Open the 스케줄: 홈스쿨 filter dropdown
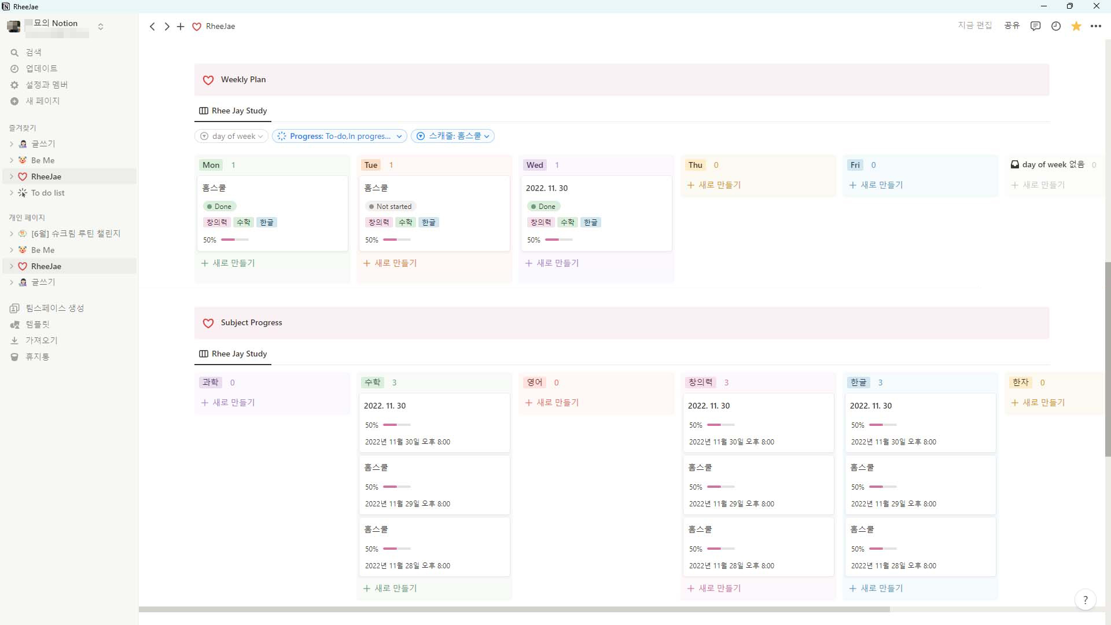This screenshot has height=625, width=1111. pos(453,137)
